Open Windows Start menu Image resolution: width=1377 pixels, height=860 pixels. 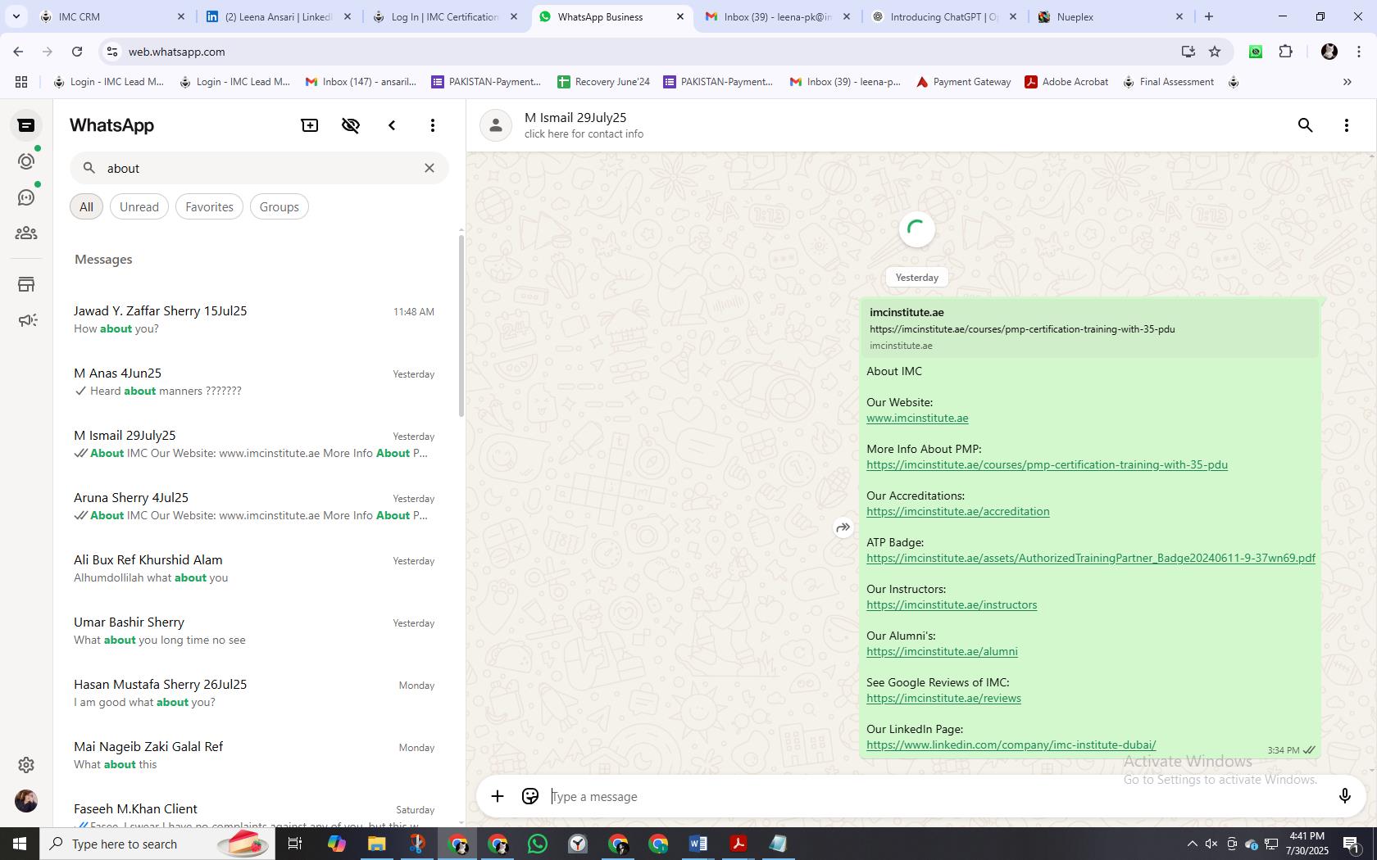click(20, 844)
